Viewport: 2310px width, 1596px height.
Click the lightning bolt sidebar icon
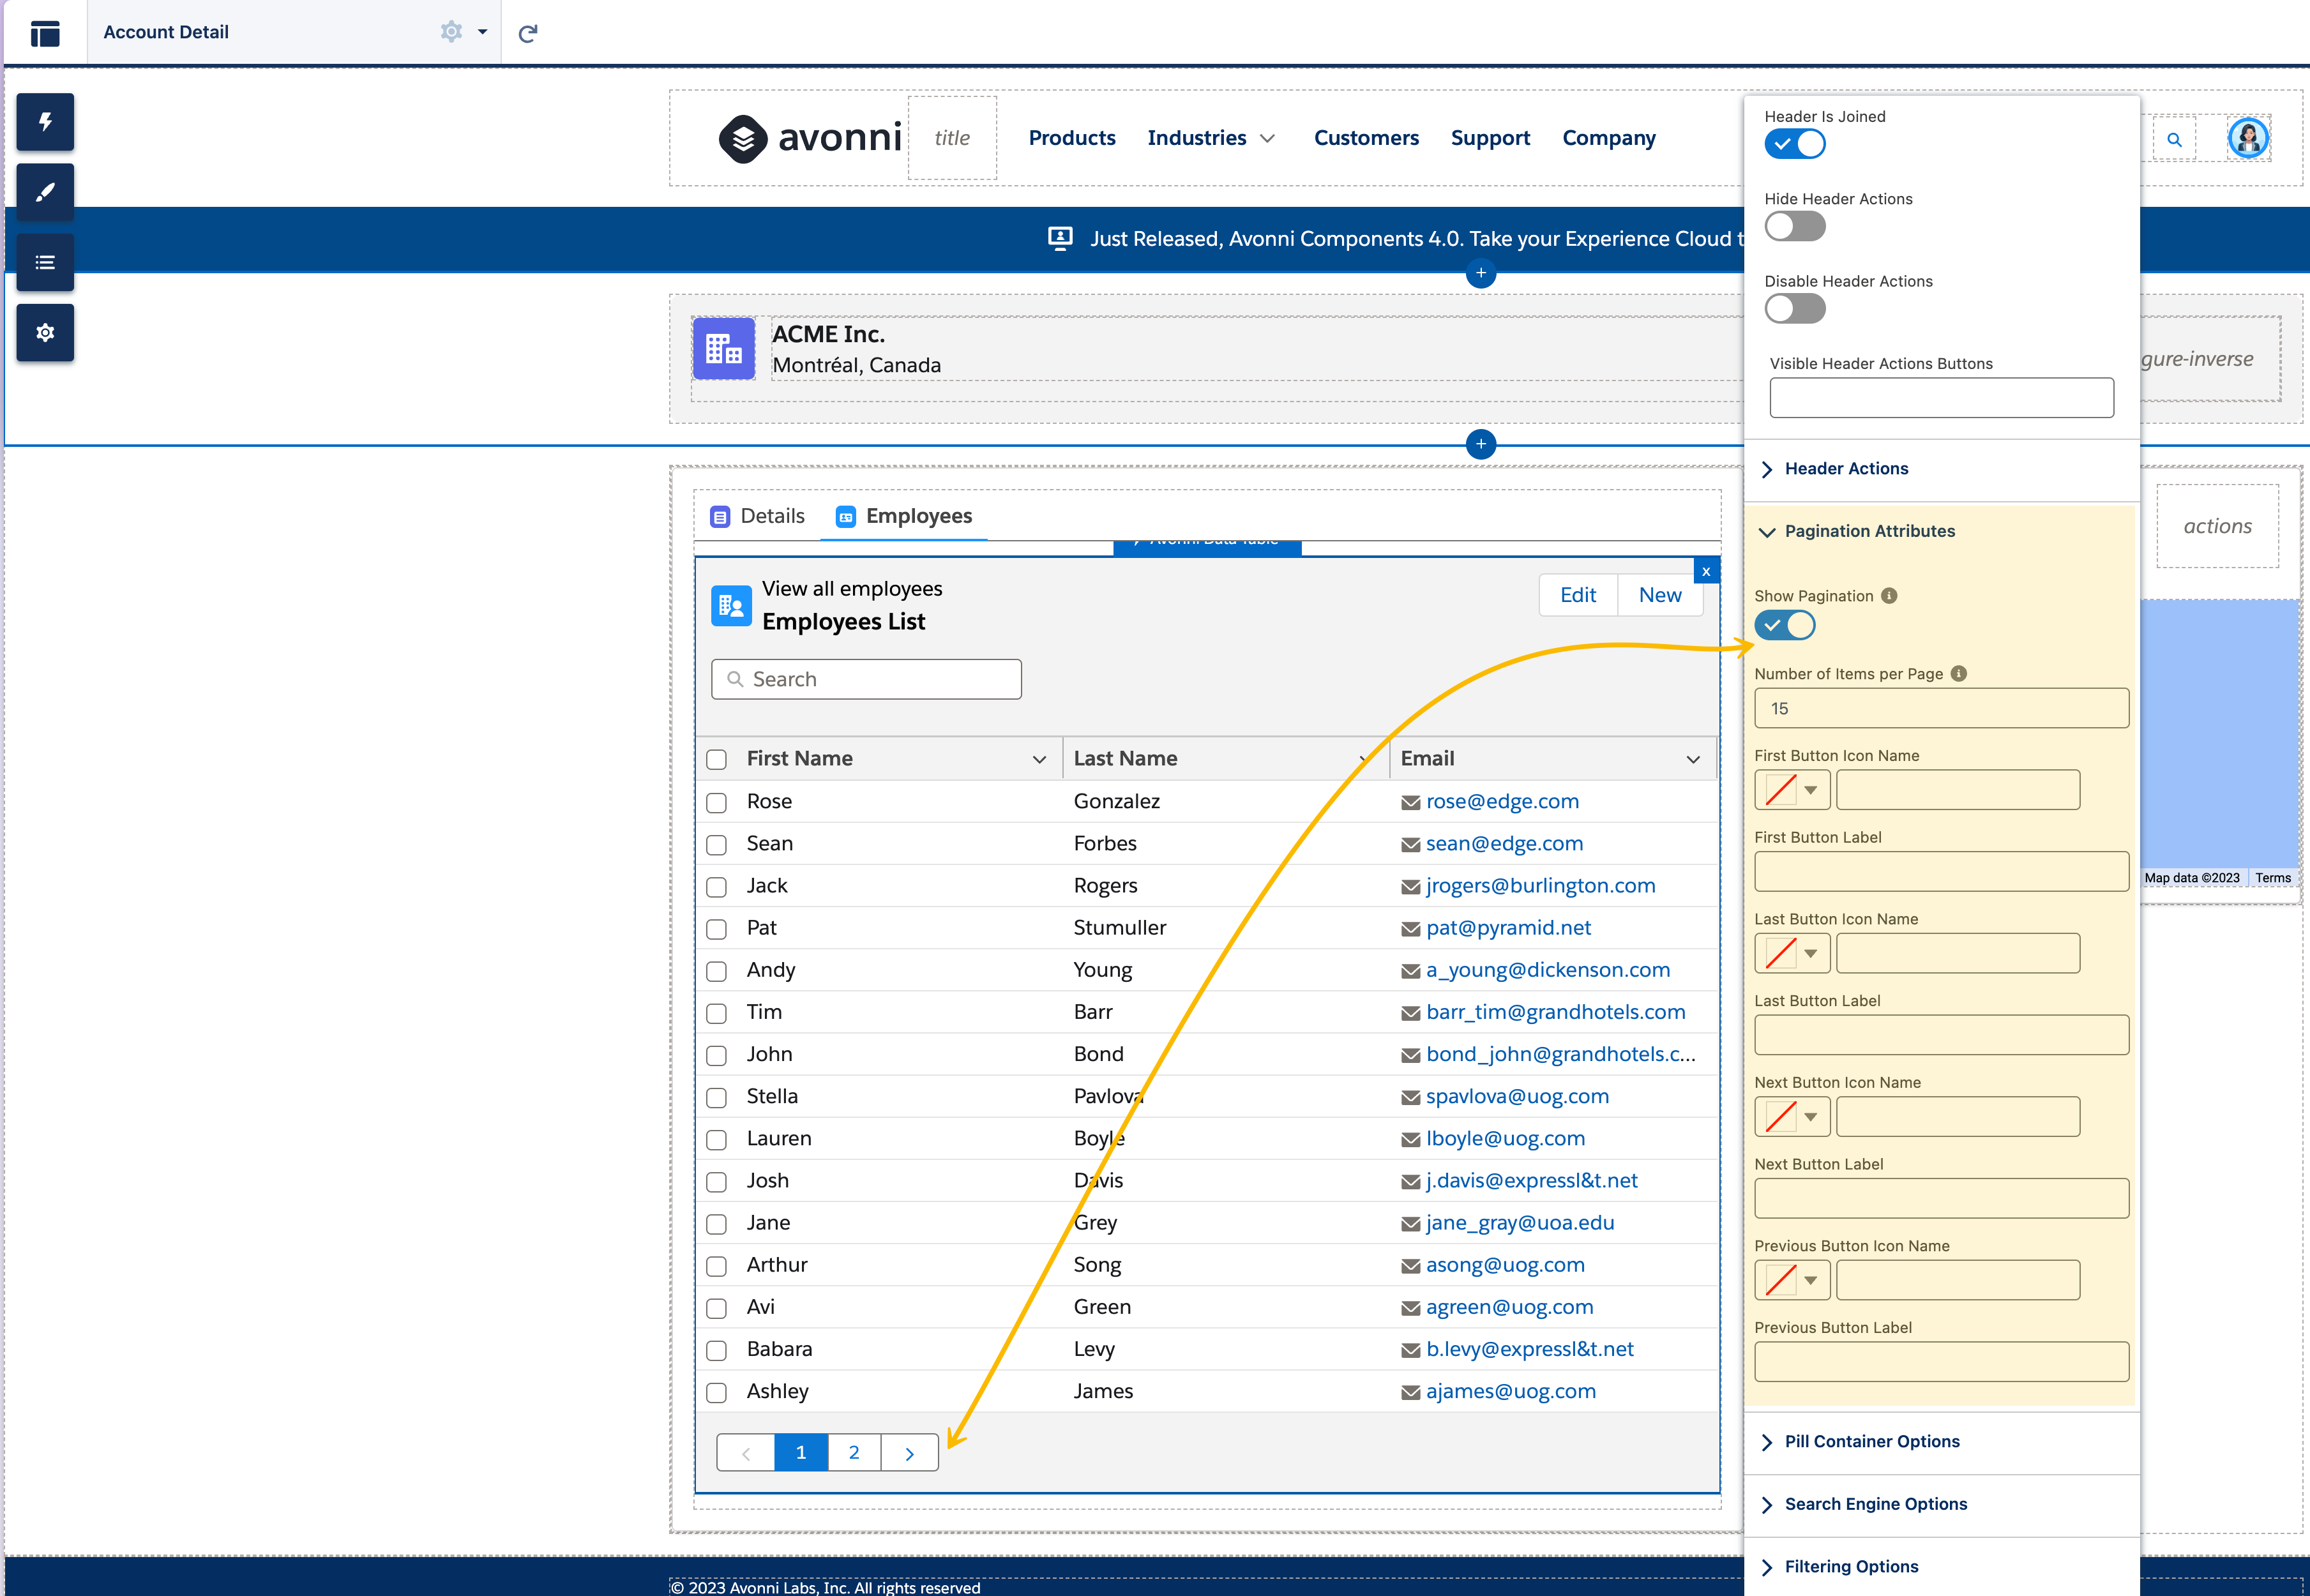point(45,122)
